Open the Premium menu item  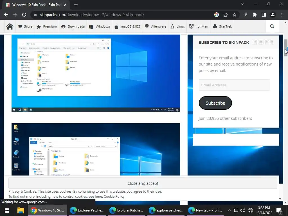click(47, 26)
